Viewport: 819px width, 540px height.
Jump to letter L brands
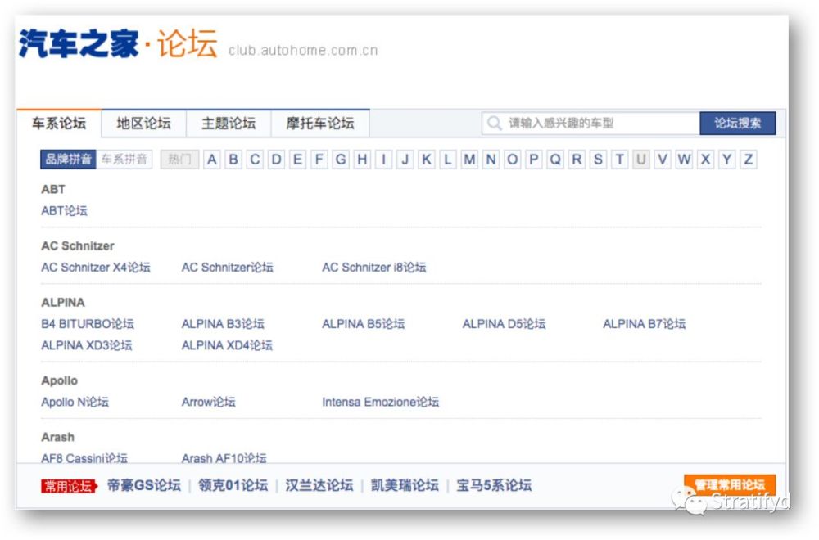point(448,159)
